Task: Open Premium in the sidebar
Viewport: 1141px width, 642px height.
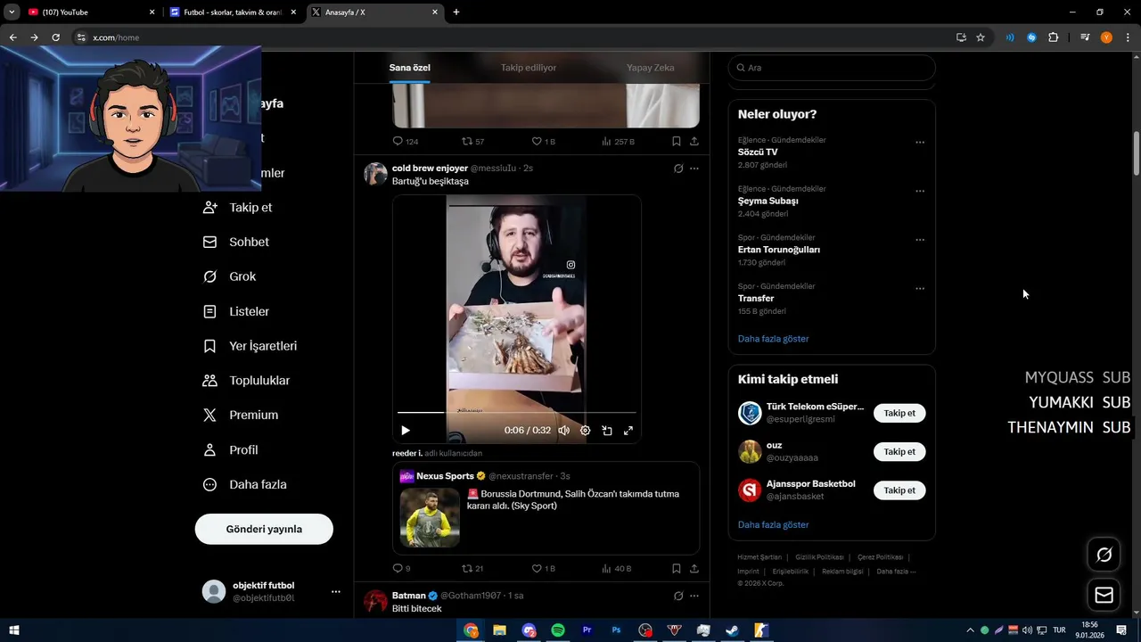Action: point(241,415)
